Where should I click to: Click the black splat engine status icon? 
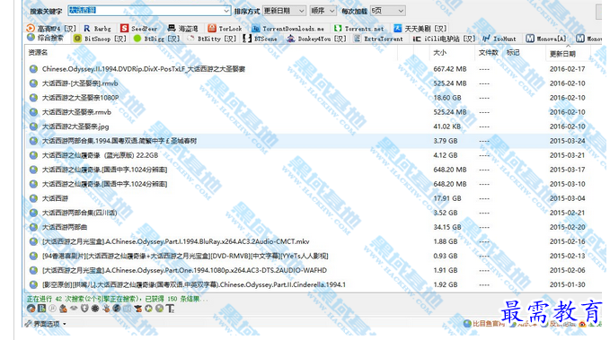click(95, 309)
